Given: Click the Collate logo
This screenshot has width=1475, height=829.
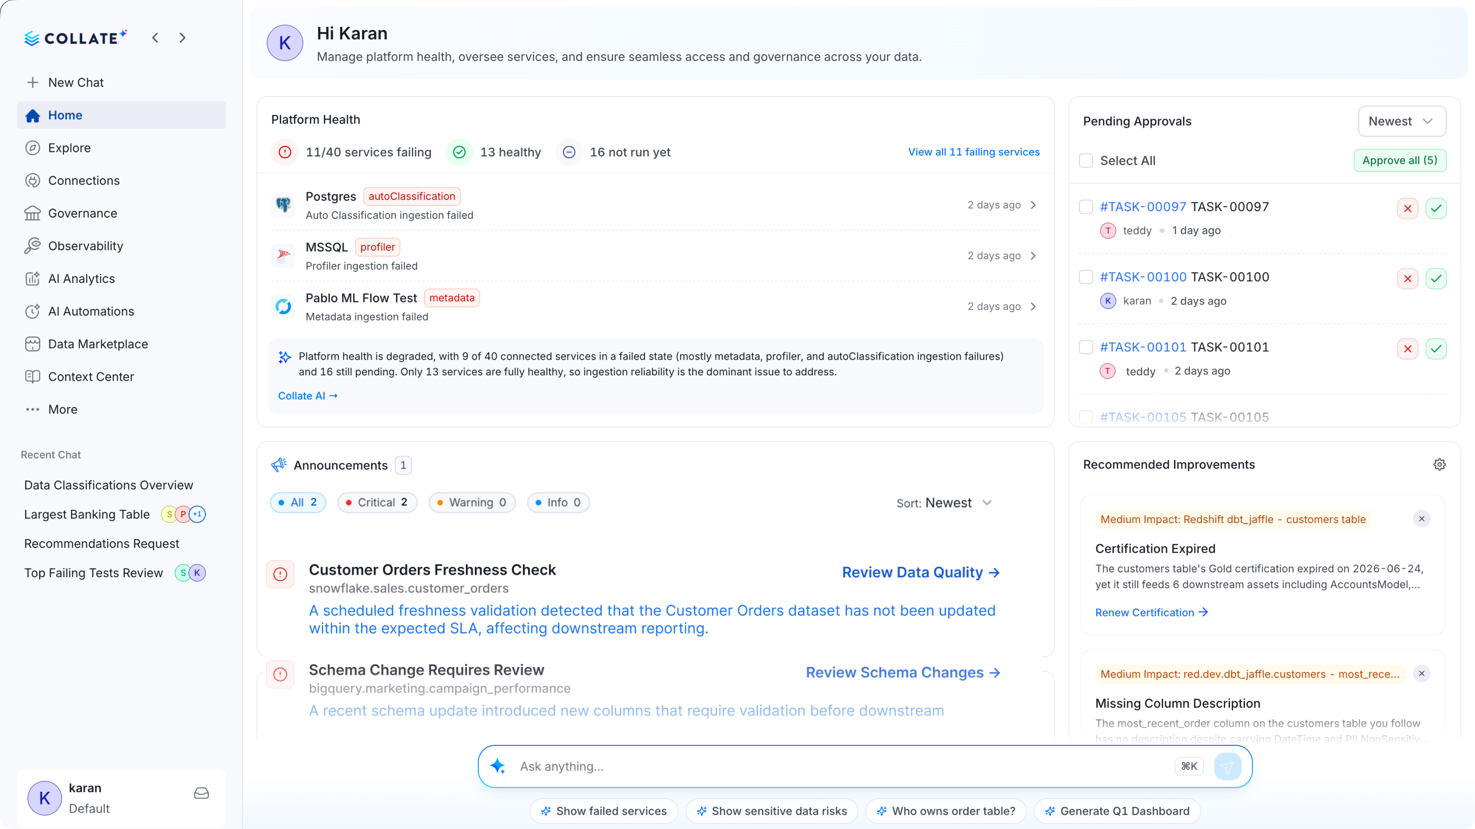Looking at the screenshot, I should tap(76, 38).
